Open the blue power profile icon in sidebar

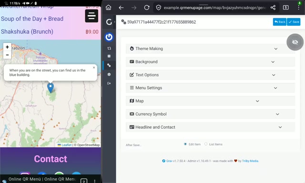pos(109,37)
